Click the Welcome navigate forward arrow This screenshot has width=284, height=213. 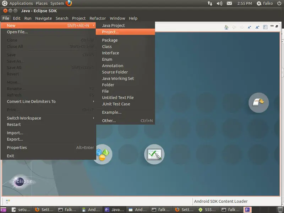click(x=242, y=27)
